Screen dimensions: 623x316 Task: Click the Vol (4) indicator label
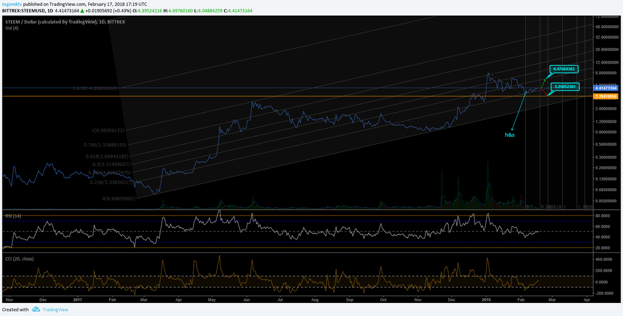(x=12, y=28)
